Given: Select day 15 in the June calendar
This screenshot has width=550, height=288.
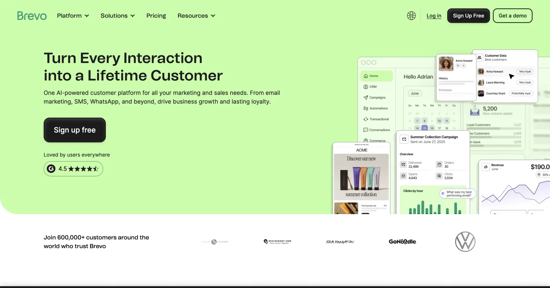Looking at the screenshot, I should [425, 128].
